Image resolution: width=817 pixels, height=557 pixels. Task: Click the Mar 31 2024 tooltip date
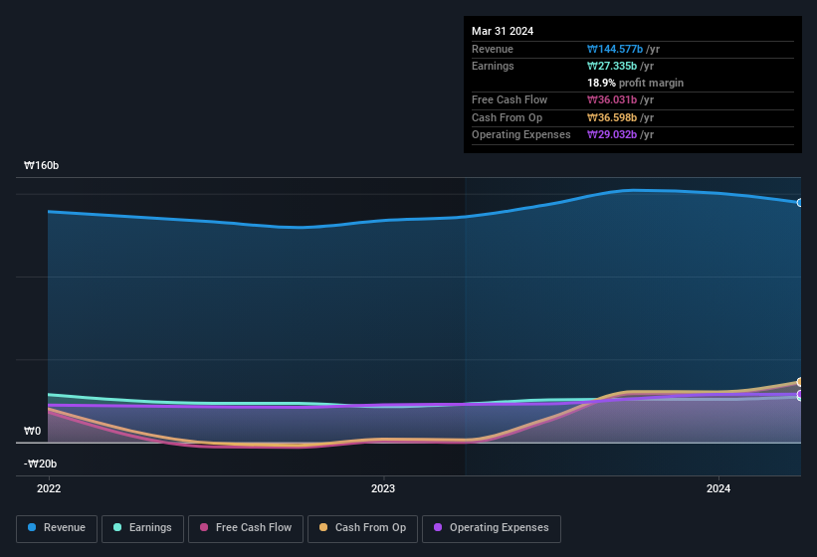[503, 31]
